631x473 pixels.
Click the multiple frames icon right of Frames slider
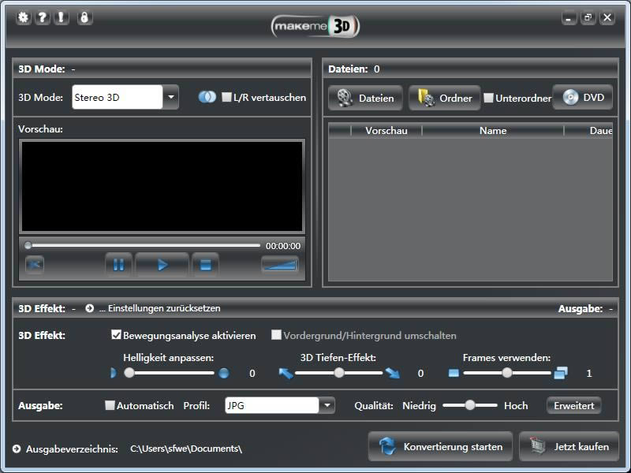(x=561, y=373)
